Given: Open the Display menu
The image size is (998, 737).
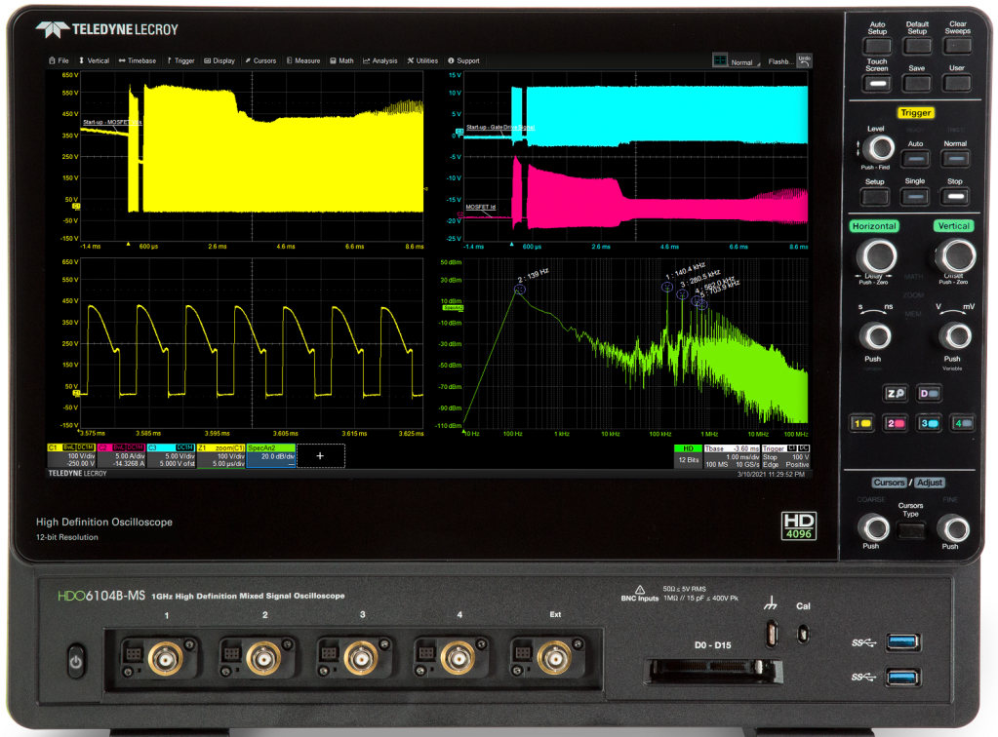Looking at the screenshot, I should coord(220,61).
